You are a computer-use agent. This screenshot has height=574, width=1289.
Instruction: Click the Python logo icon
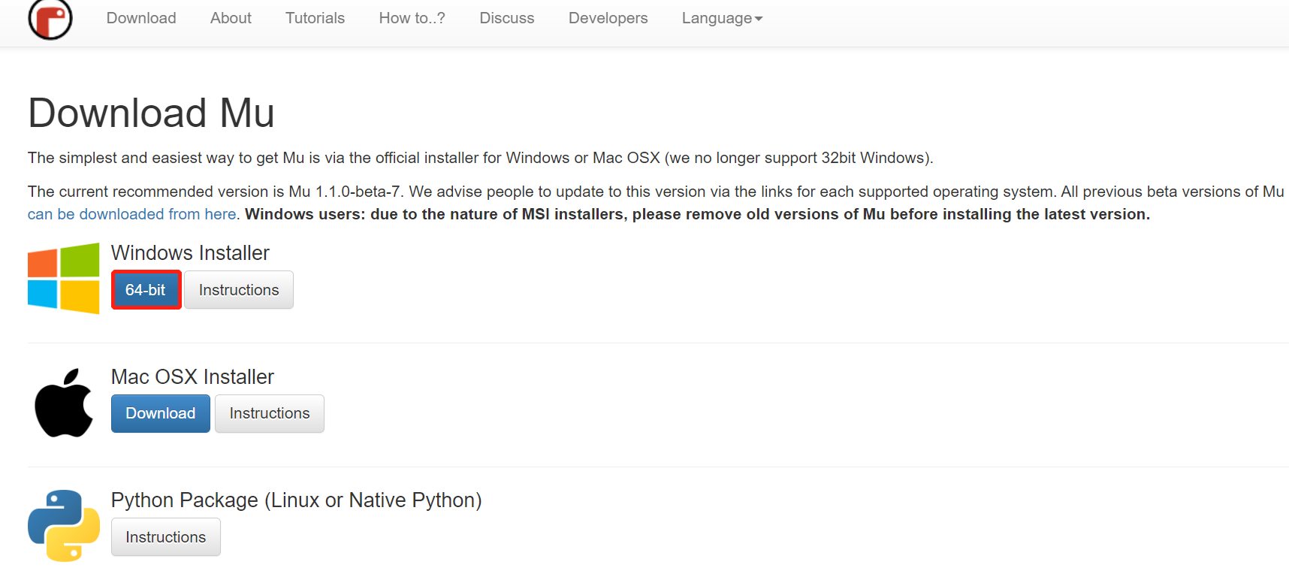(x=64, y=526)
